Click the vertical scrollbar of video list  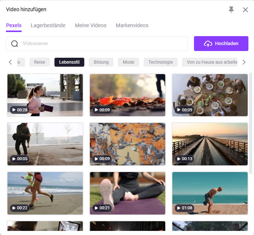250,123
